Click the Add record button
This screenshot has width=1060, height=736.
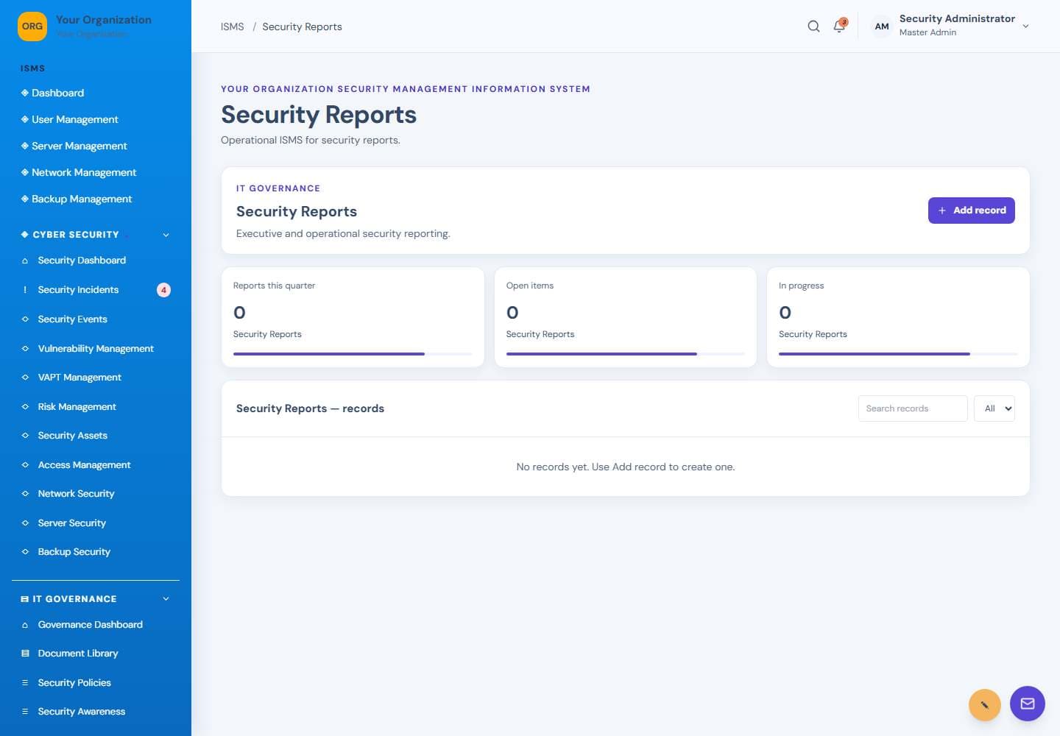[x=972, y=210]
